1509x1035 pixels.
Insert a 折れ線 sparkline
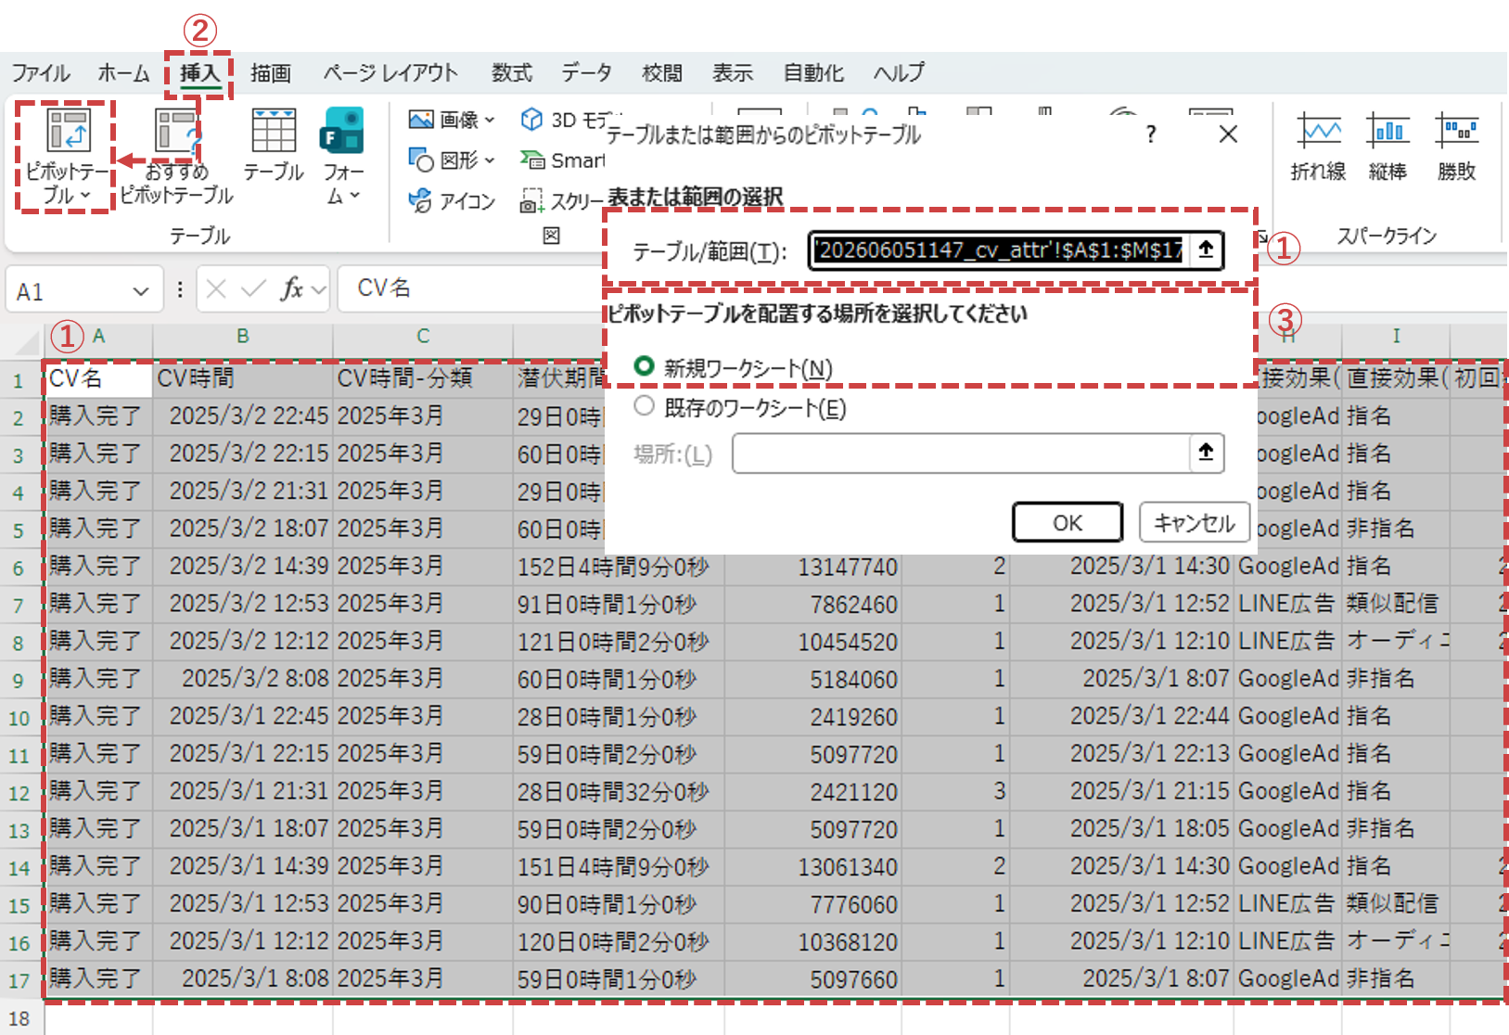1318,147
